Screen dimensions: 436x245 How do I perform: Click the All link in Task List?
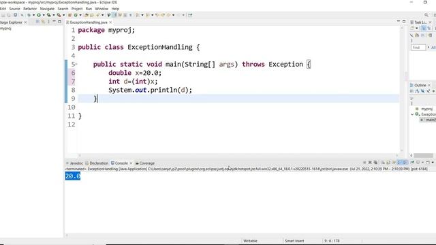coord(433,48)
